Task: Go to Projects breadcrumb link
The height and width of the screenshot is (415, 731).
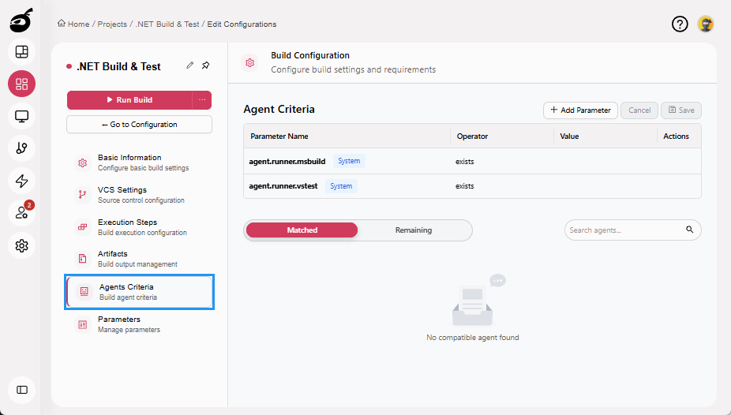Action: tap(112, 24)
